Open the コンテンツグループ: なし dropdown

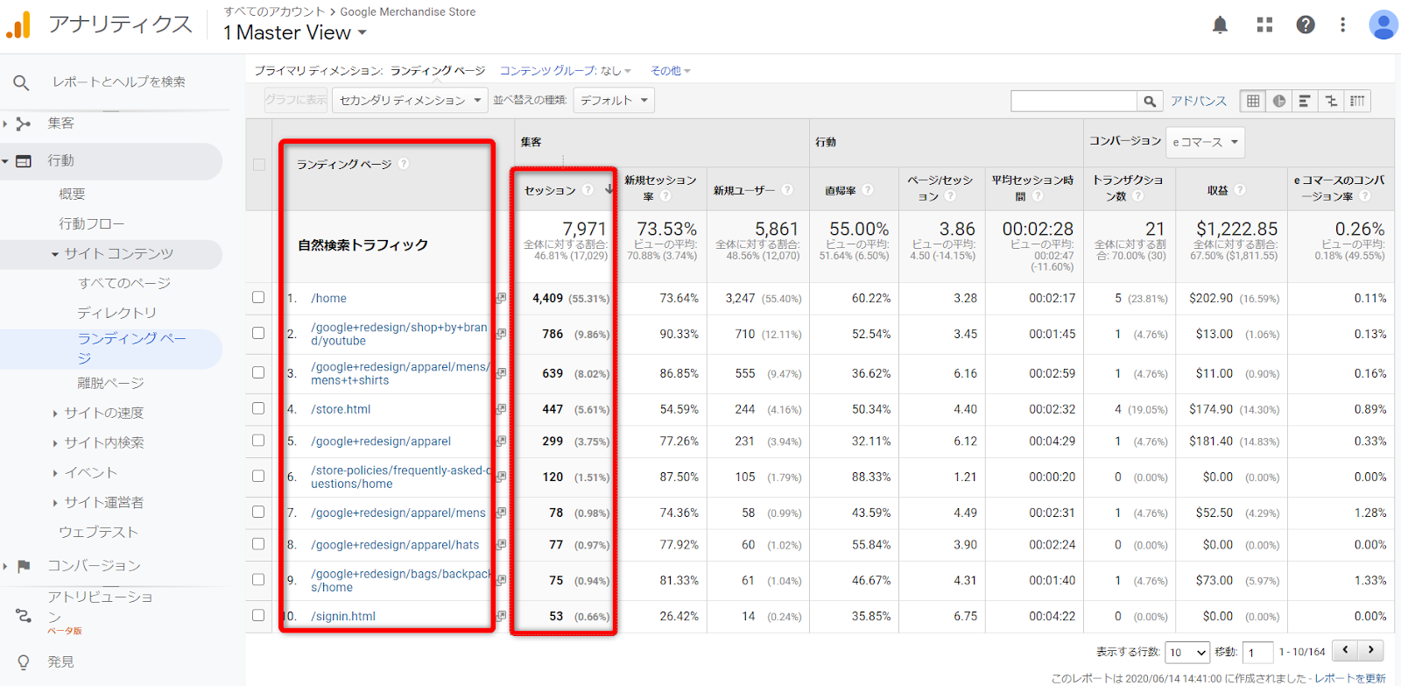click(565, 71)
